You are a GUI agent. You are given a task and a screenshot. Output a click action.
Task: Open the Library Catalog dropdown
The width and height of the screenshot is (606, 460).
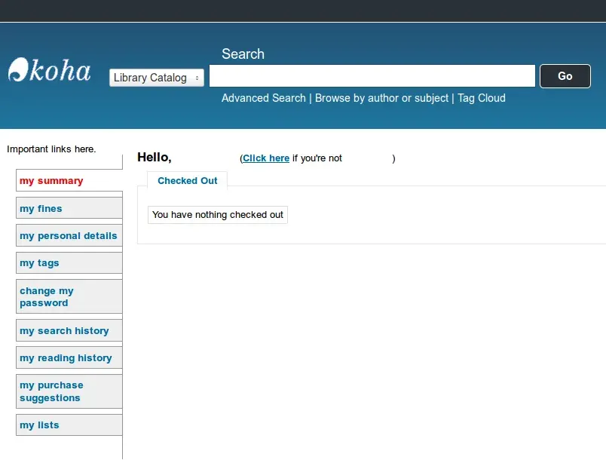click(157, 78)
